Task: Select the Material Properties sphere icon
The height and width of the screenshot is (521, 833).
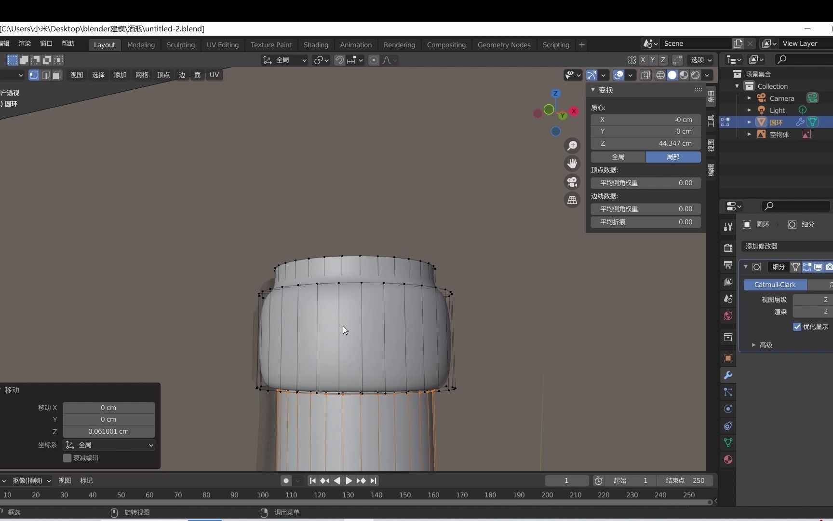Action: [x=728, y=459]
